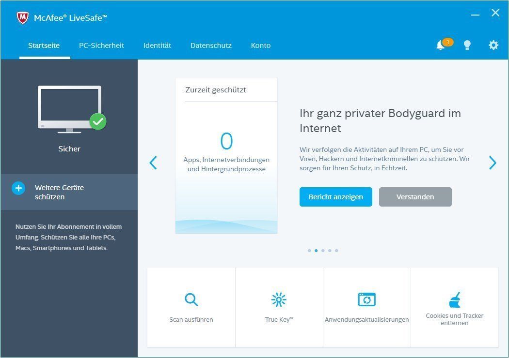
Task: Click the 'Nutzen Sie Ihr Abonnement' text
Action: (x=68, y=238)
